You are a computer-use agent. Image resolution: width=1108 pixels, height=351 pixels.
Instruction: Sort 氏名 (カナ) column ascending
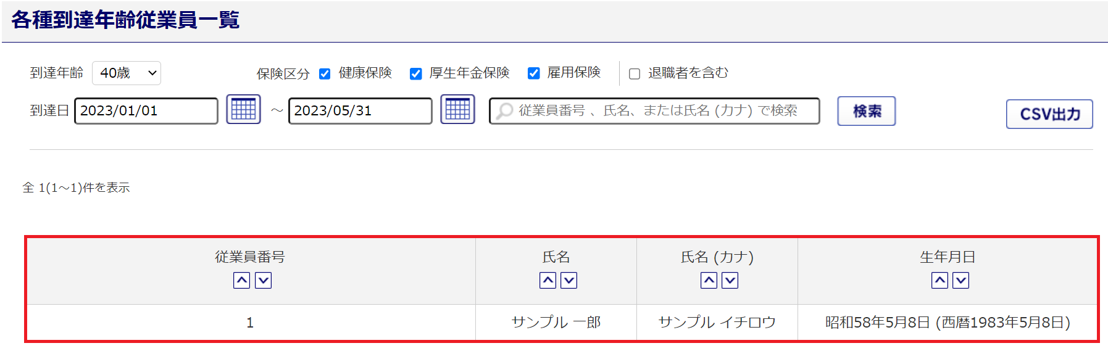(709, 281)
